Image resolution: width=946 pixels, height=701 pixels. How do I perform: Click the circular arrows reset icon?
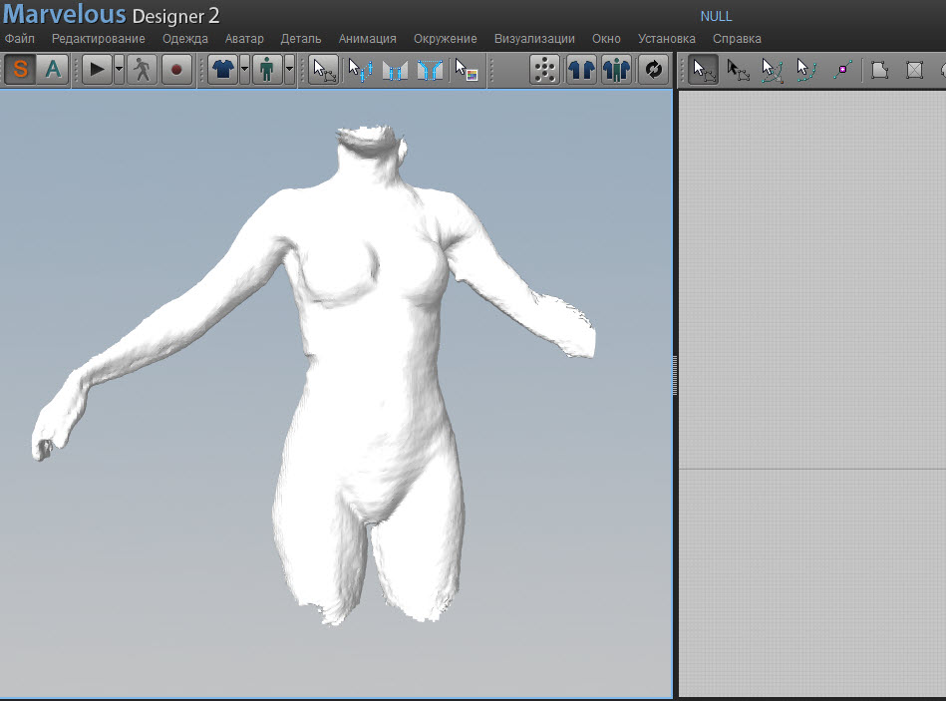(653, 70)
